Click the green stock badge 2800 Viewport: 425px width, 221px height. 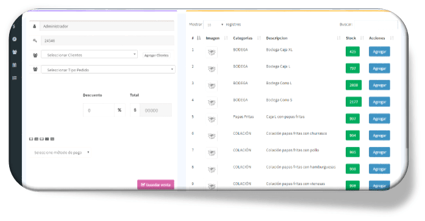pos(354,85)
